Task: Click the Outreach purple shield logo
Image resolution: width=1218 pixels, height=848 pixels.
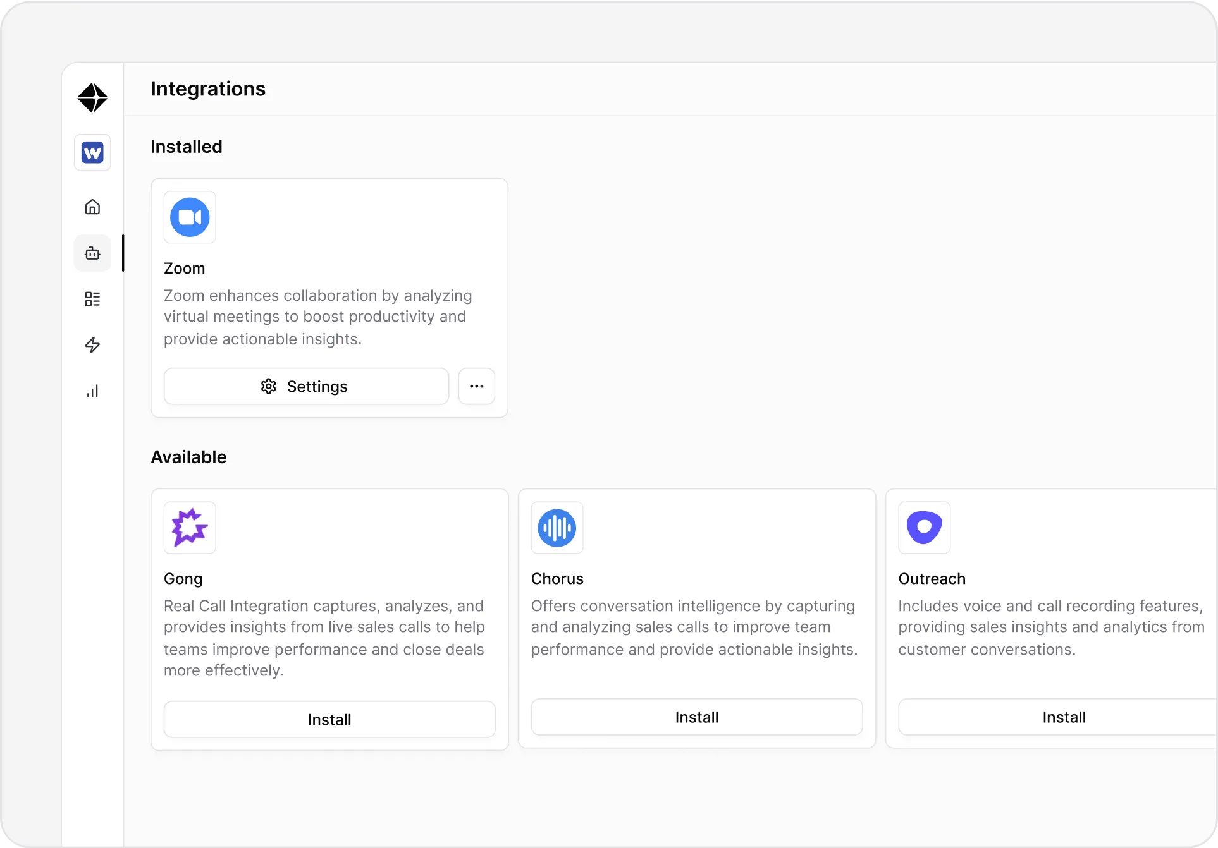Action: click(x=924, y=528)
